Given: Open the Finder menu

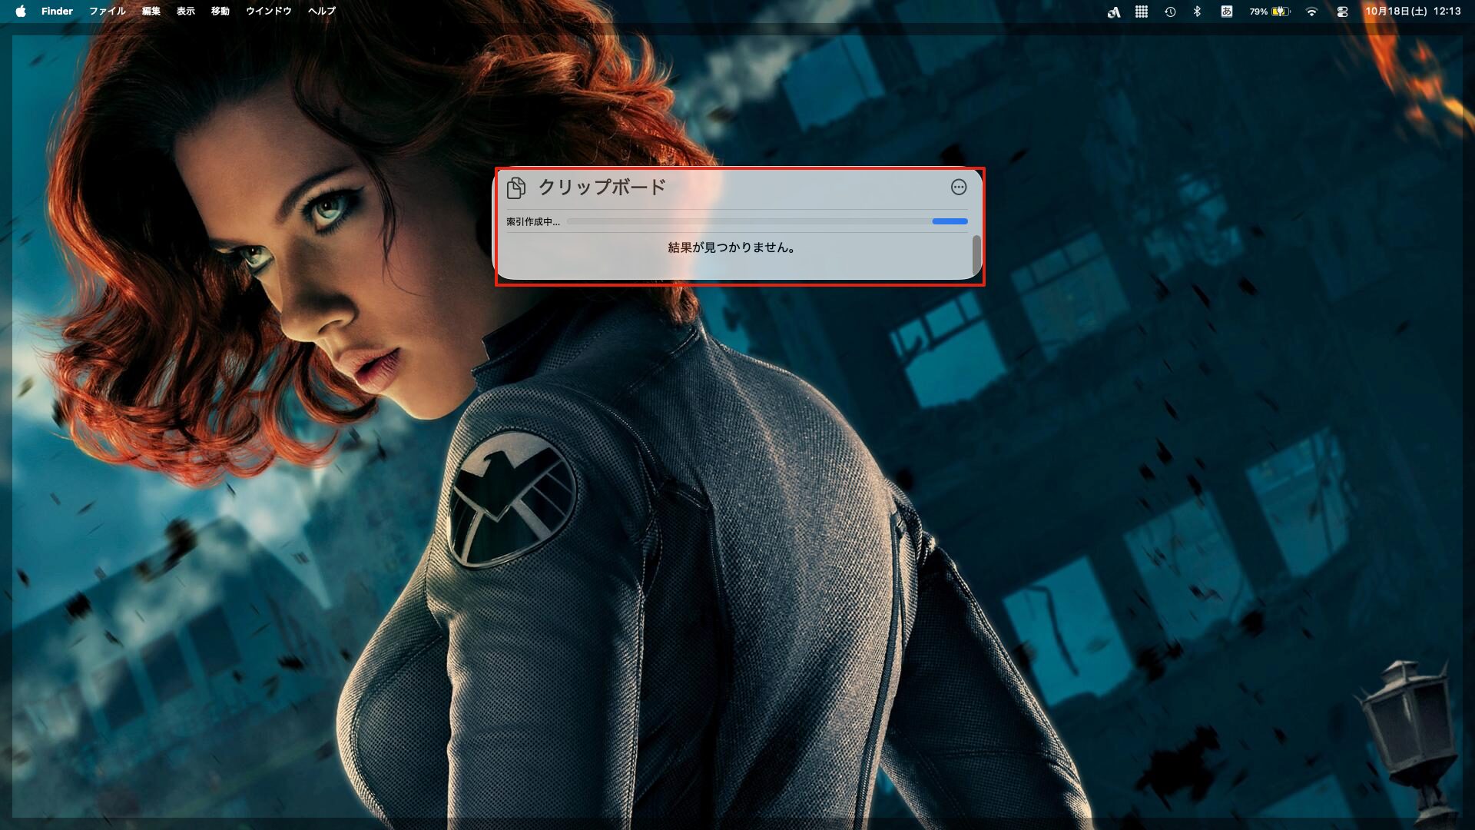Looking at the screenshot, I should pos(57,11).
